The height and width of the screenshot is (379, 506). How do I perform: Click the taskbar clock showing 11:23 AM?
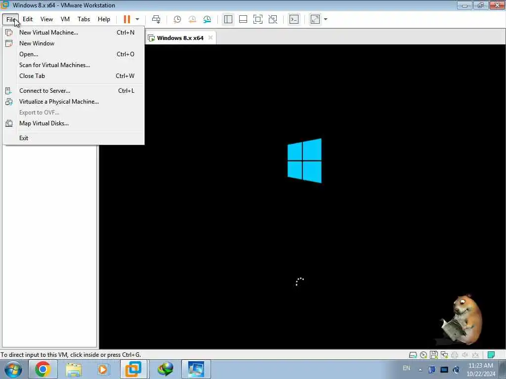(481, 370)
